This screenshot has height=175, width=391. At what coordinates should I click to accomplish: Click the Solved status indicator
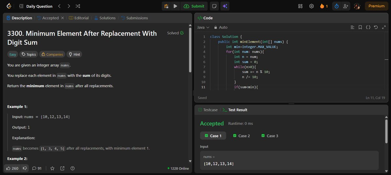click(175, 33)
